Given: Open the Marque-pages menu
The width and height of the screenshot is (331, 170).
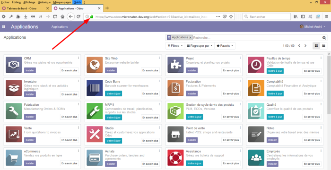Looking at the screenshot, I should point(62,2).
